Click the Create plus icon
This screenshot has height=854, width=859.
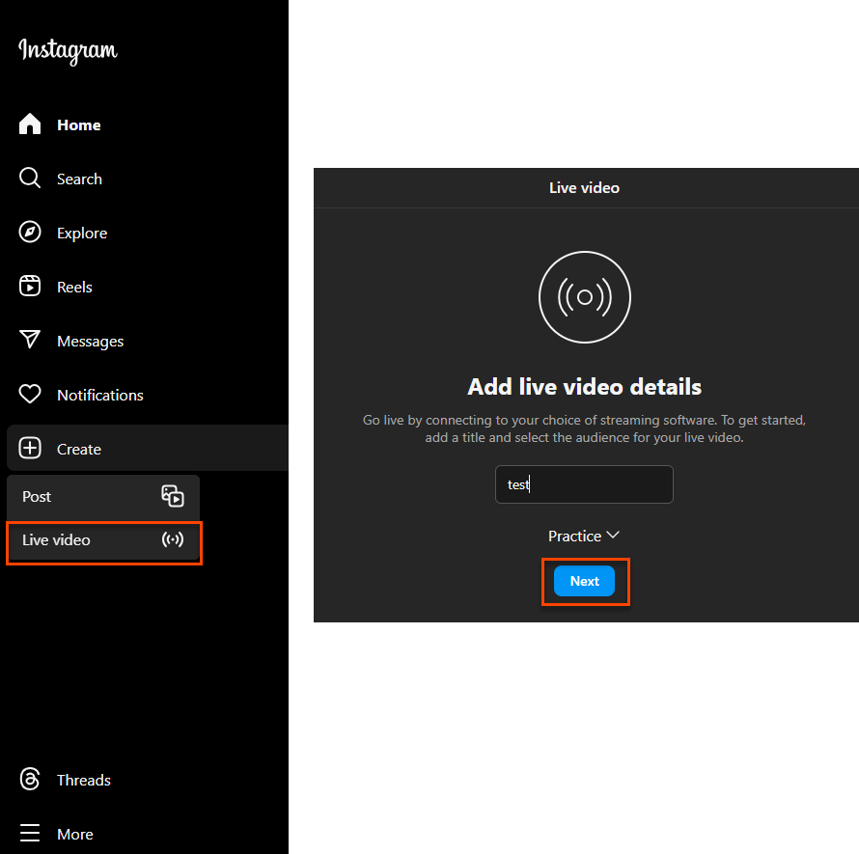click(30, 448)
